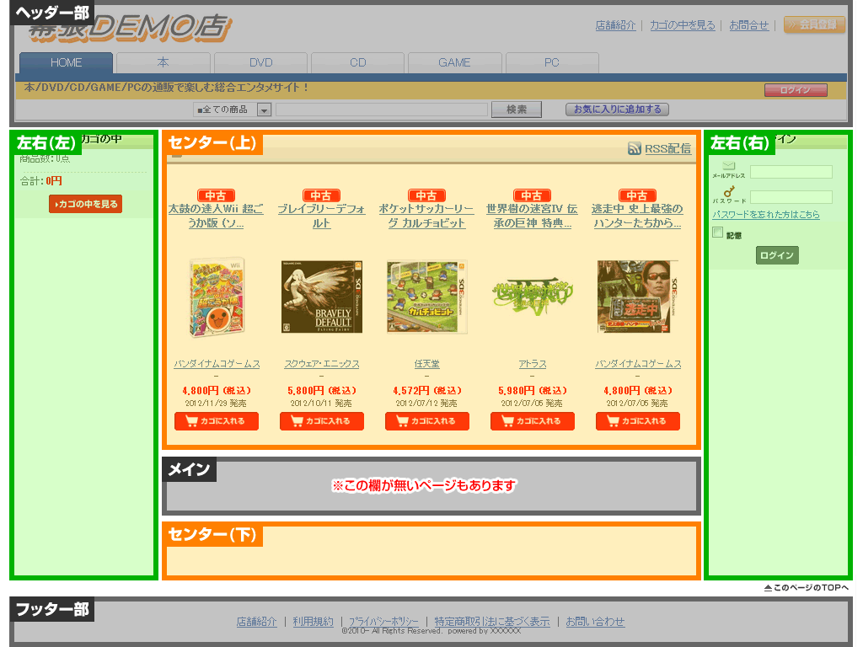
Task: Toggle the 記憶 remember checkbox
Action: tap(717, 233)
